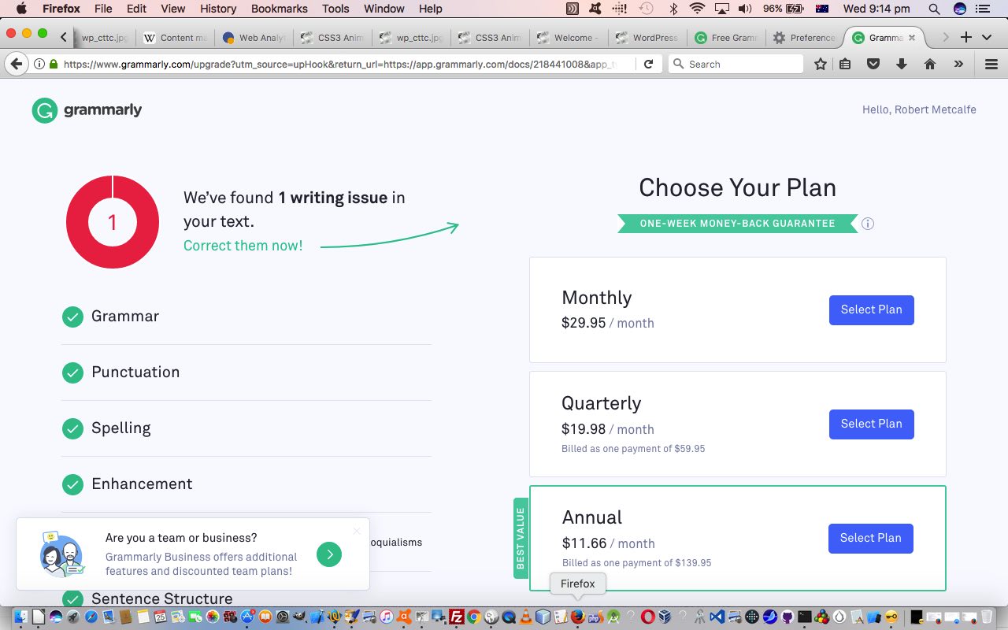This screenshot has width=1008, height=630.
Task: Open Terminal from the Dock
Action: tap(804, 616)
